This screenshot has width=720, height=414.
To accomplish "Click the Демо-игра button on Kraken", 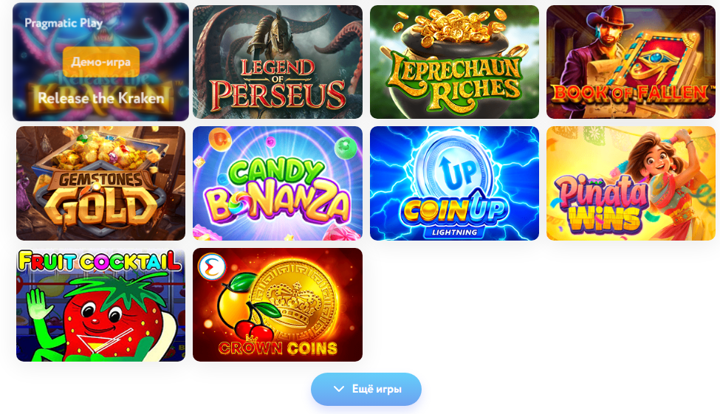I will pos(101,61).
